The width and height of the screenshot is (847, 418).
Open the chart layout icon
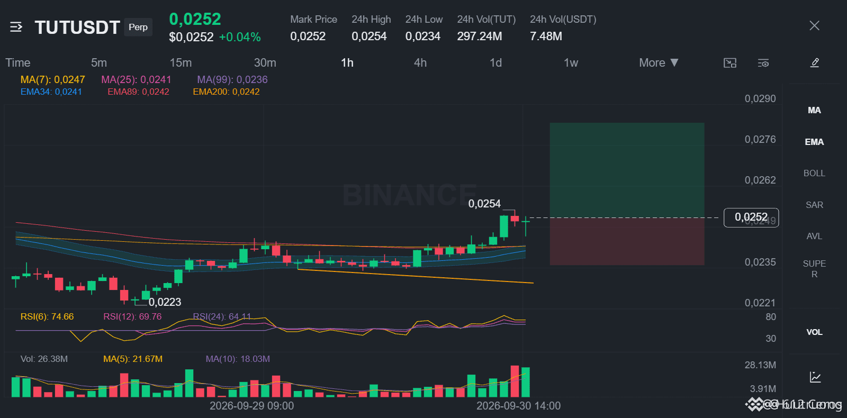click(x=730, y=63)
